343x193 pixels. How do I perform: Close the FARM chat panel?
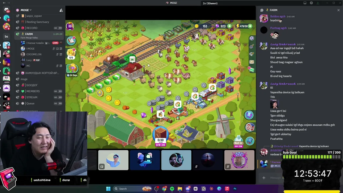[338, 10]
